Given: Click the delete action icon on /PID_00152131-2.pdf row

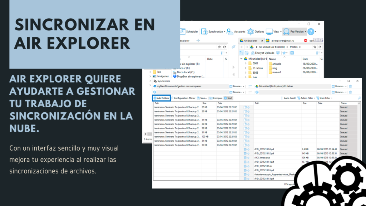Looking at the screenshot, I should pos(247,153).
